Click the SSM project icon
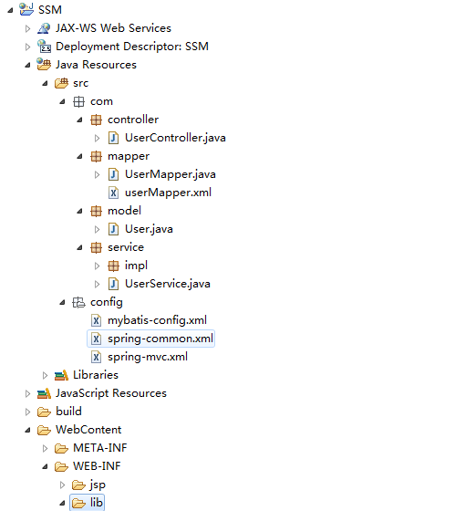This screenshot has width=455, height=511. tap(26, 9)
